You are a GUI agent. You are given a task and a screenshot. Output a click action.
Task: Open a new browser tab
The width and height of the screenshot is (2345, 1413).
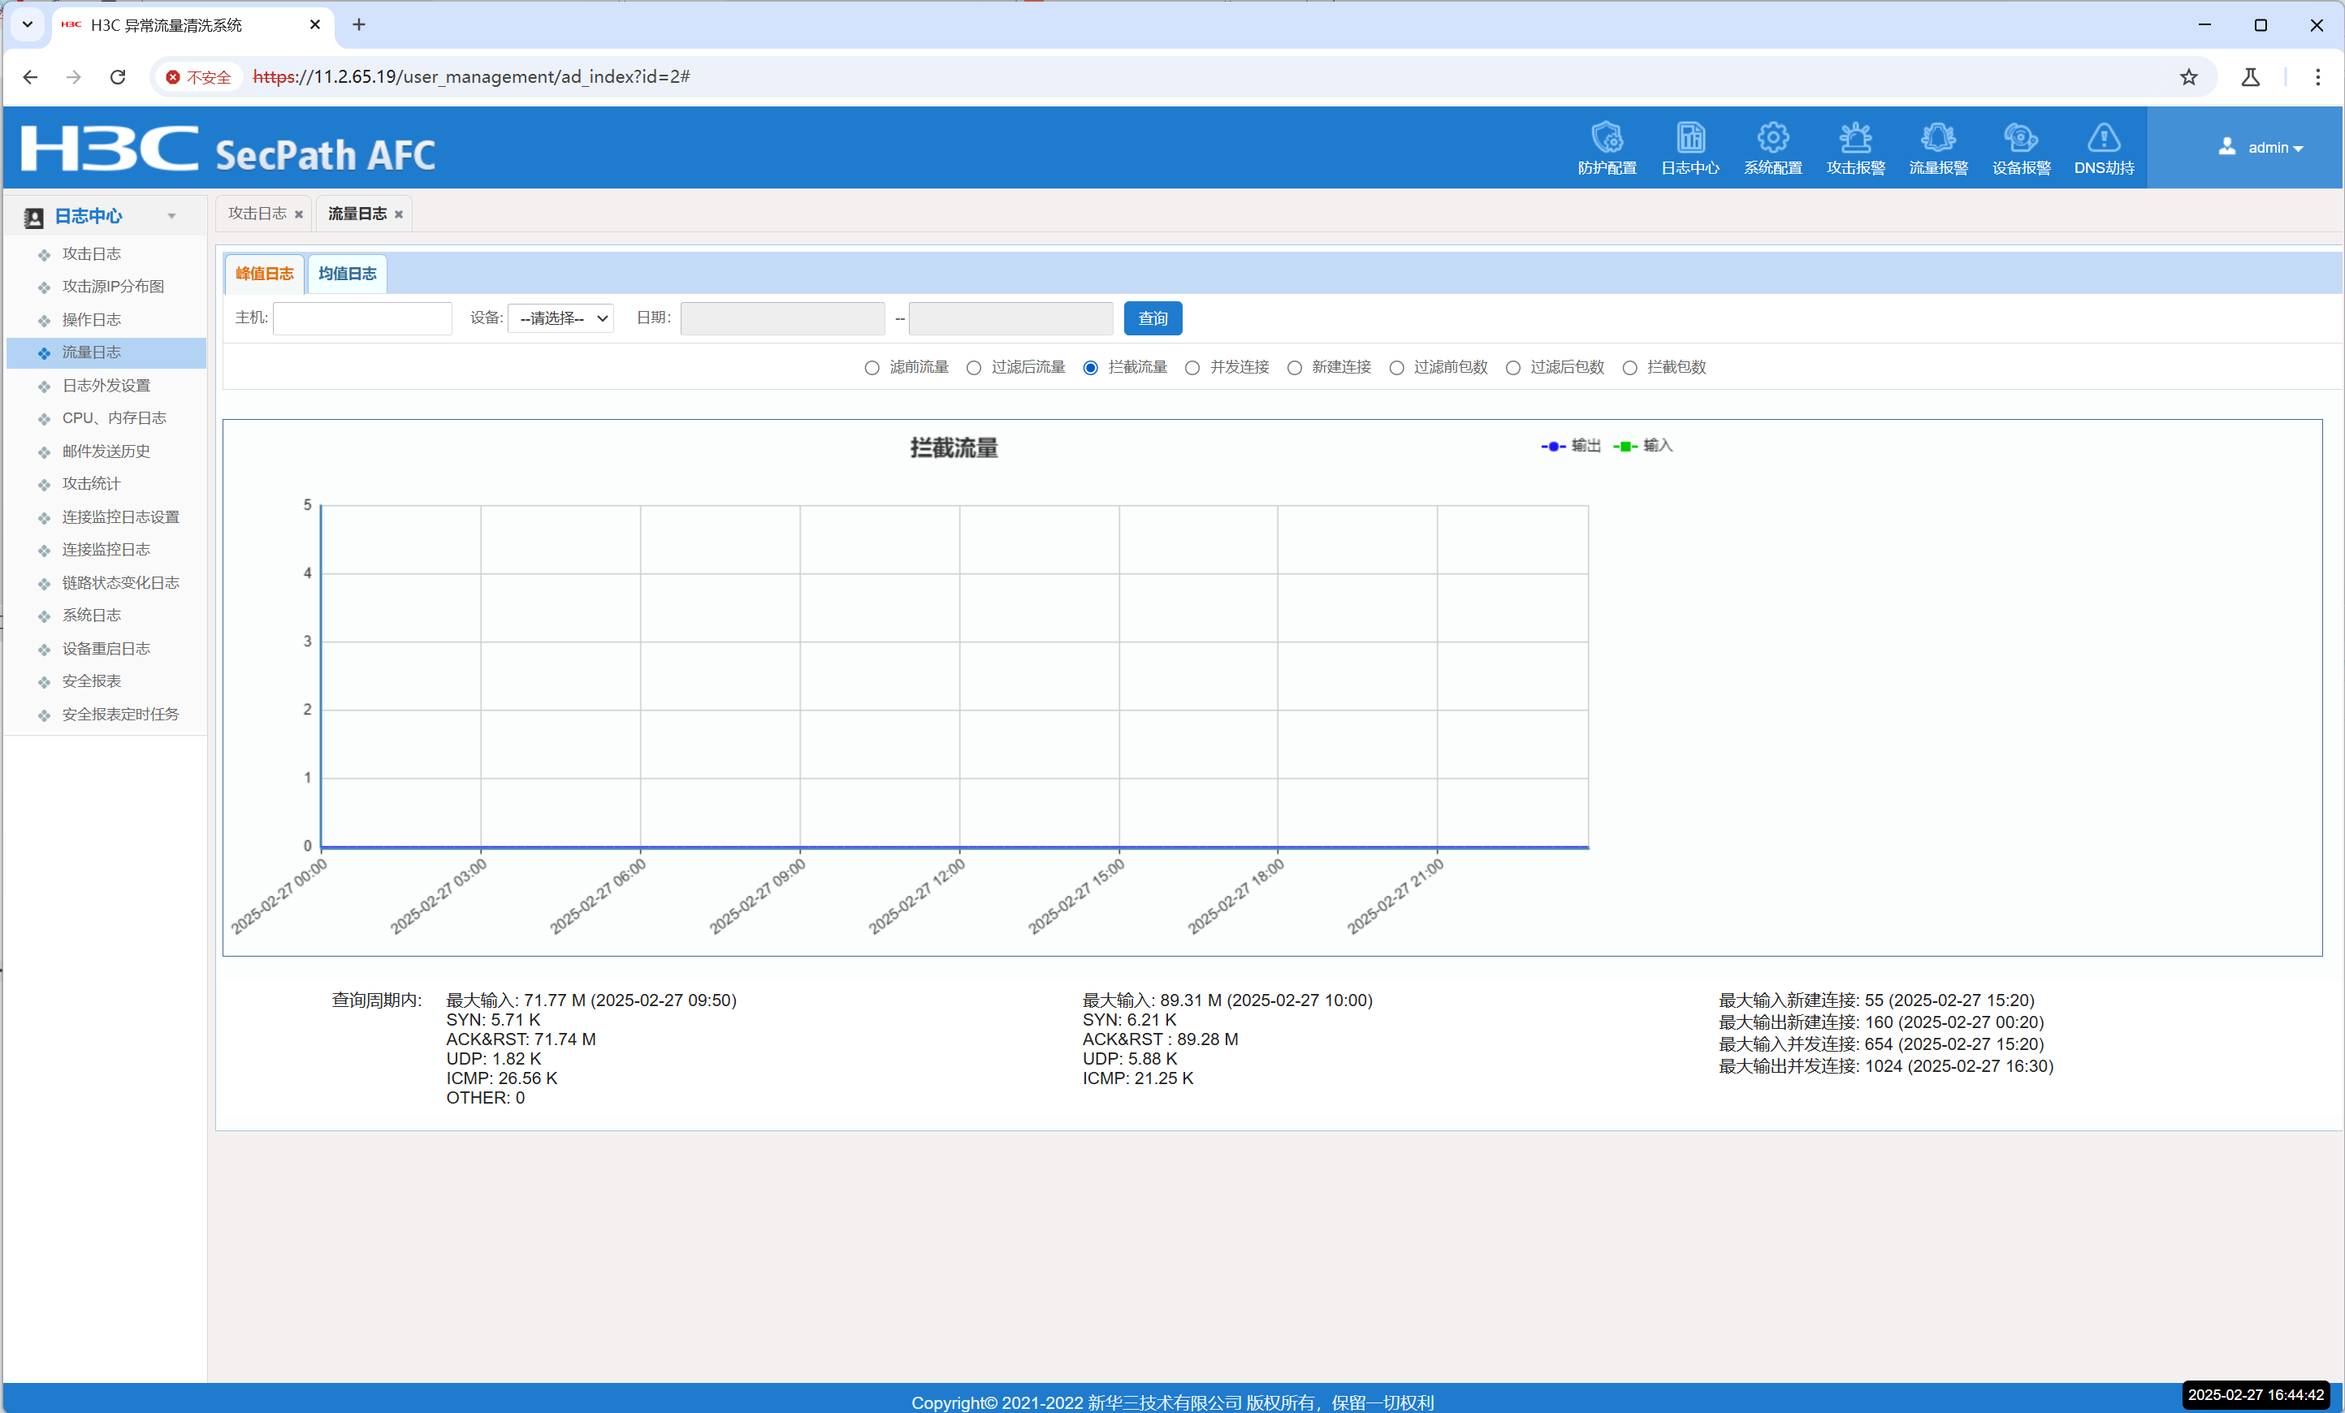[x=359, y=24]
